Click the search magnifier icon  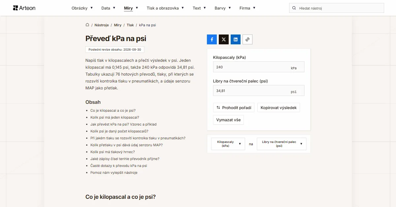tap(294, 8)
